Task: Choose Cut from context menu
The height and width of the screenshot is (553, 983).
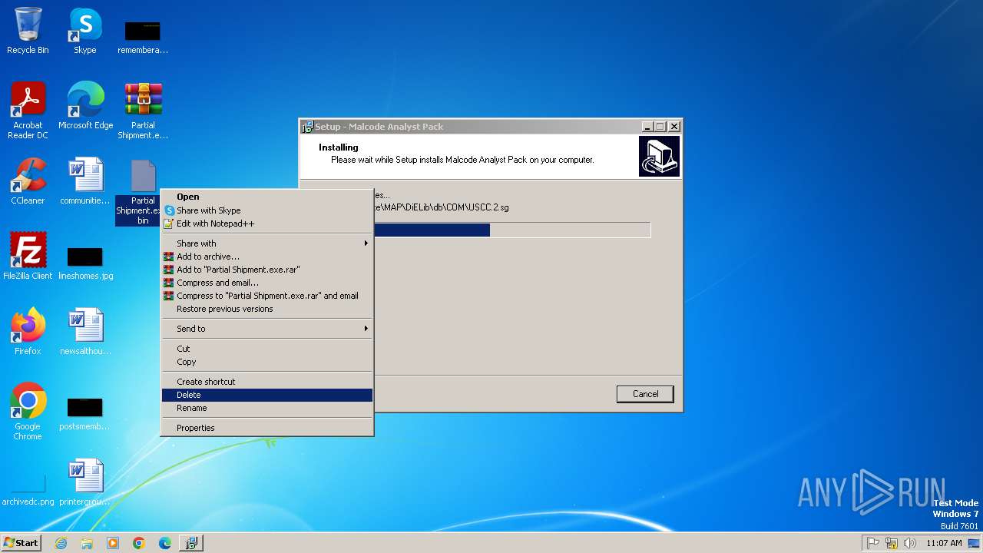Action: coord(267,349)
